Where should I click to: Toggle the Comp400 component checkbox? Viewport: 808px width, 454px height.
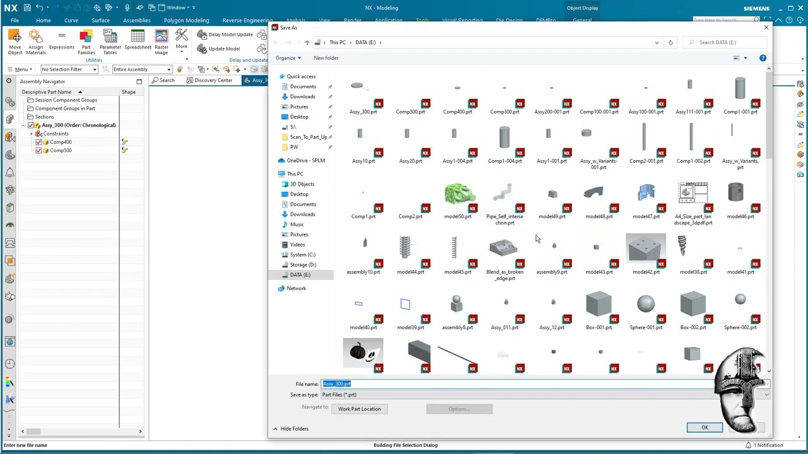click(39, 143)
